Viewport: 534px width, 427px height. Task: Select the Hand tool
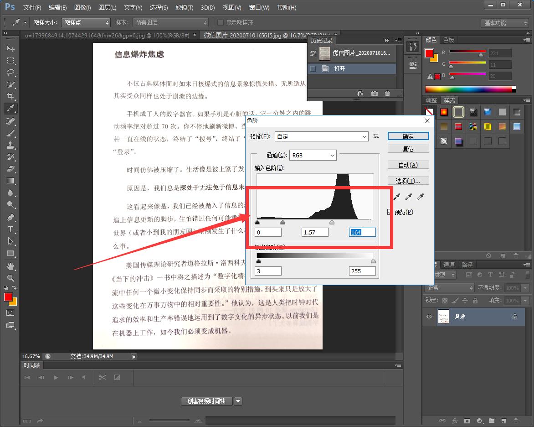click(10, 266)
